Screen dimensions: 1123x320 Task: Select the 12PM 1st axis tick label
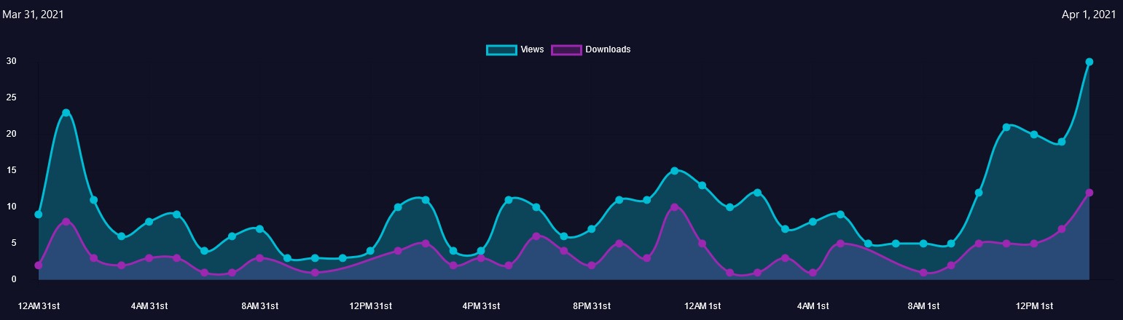click(1034, 306)
